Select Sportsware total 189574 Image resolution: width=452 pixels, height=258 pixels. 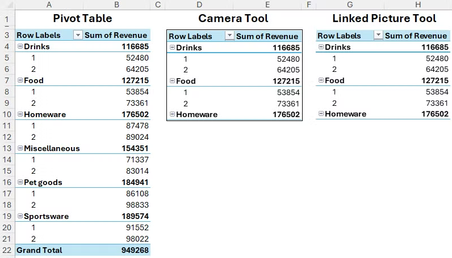pyautogui.click(x=117, y=216)
